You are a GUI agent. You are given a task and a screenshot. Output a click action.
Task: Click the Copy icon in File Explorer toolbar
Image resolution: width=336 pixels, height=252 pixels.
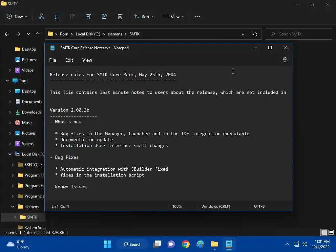coord(57,16)
